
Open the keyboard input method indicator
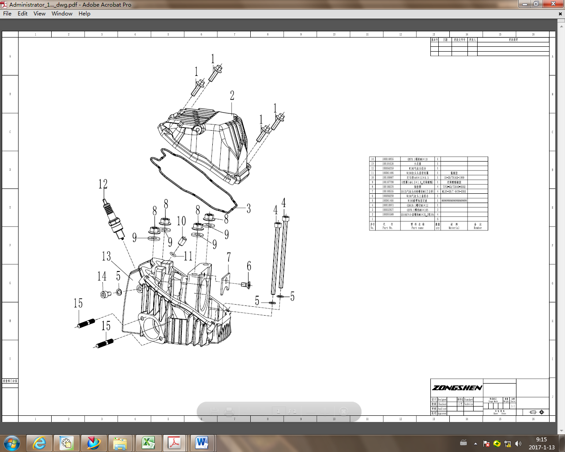click(463, 443)
